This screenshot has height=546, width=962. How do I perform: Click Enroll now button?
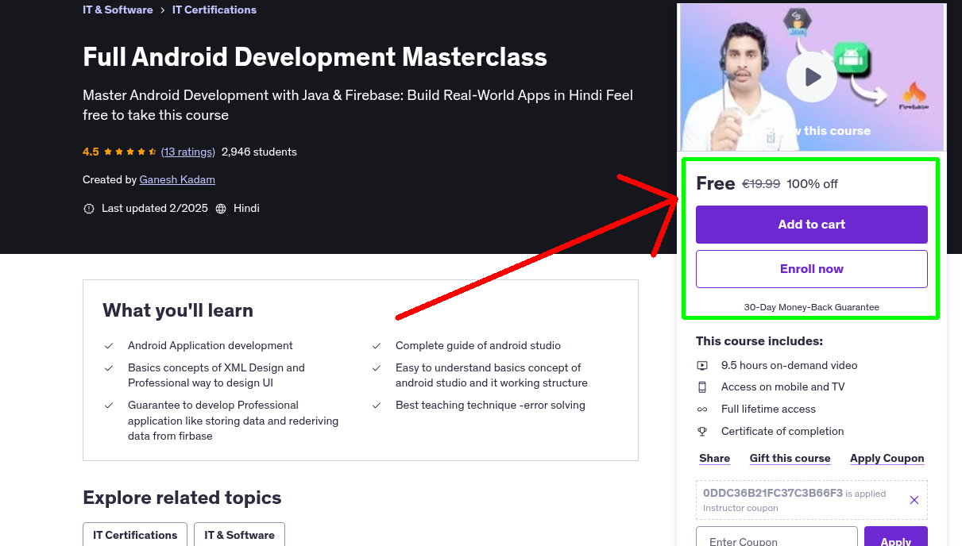[812, 269]
